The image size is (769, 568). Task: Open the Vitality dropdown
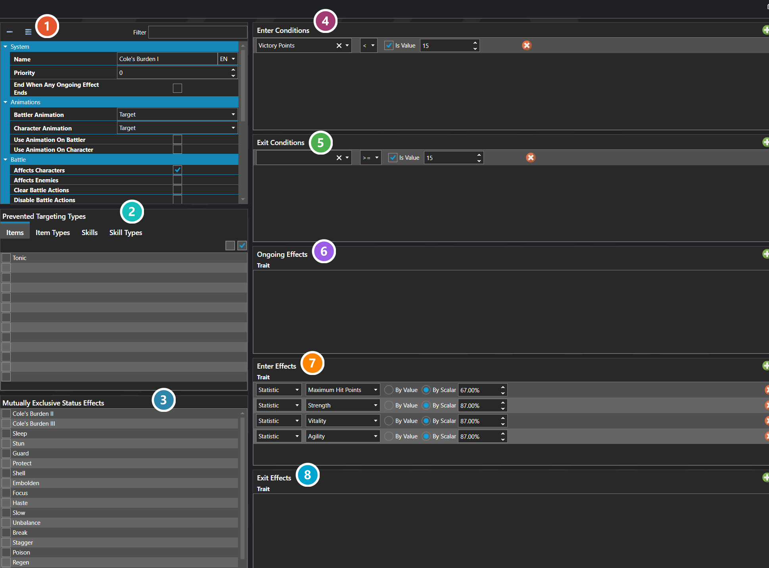[343, 421]
